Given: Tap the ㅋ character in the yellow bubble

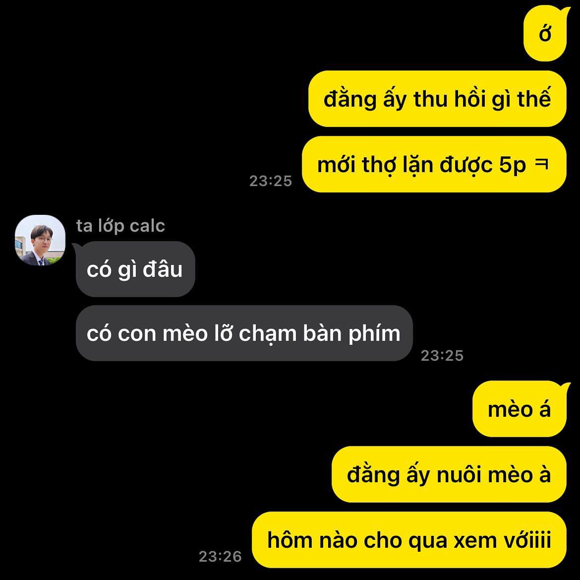Looking at the screenshot, I should 541,163.
